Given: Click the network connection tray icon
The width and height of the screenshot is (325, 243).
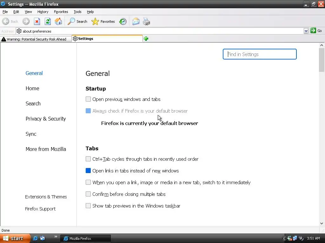Looking at the screenshot, I should [295, 238].
